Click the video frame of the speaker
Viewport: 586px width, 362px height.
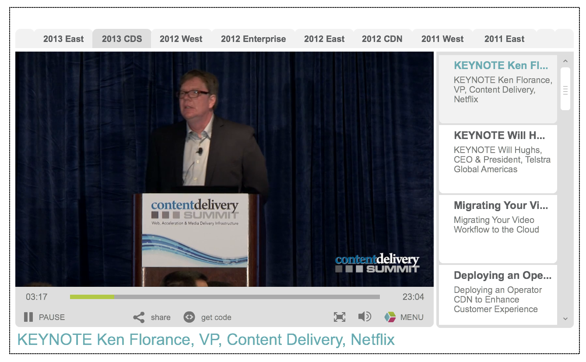click(225, 169)
